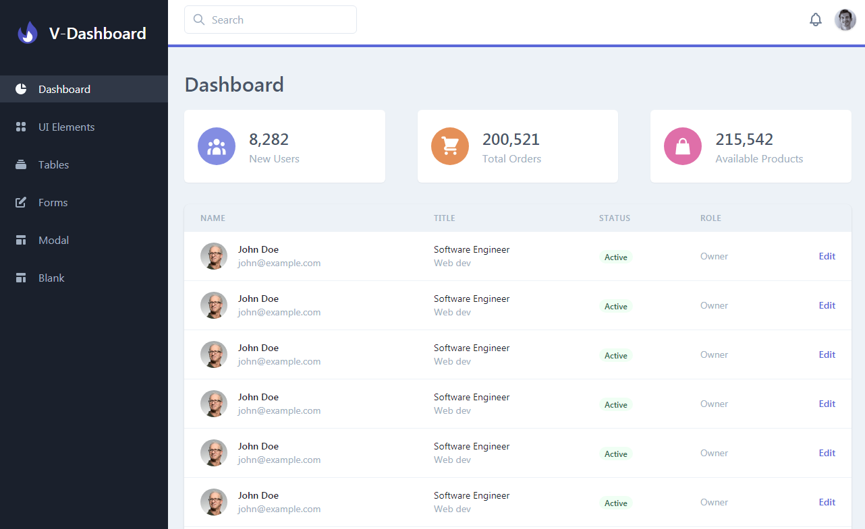Screen dimensions: 865x529
Task: Click the Available Products lock icon
Action: pyautogui.click(x=682, y=146)
